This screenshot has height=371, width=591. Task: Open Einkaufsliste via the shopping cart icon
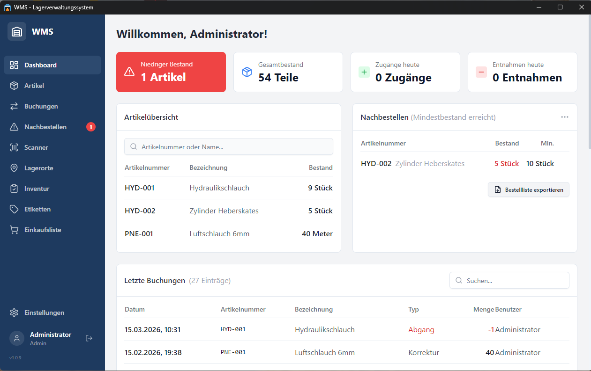click(x=14, y=230)
